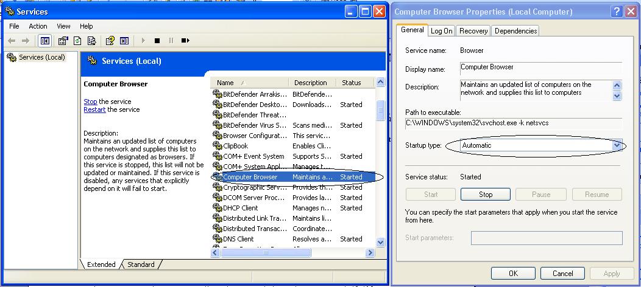The height and width of the screenshot is (287, 641).
Task: Select Services (Local) in the console tree
Action: pyautogui.click(x=42, y=58)
